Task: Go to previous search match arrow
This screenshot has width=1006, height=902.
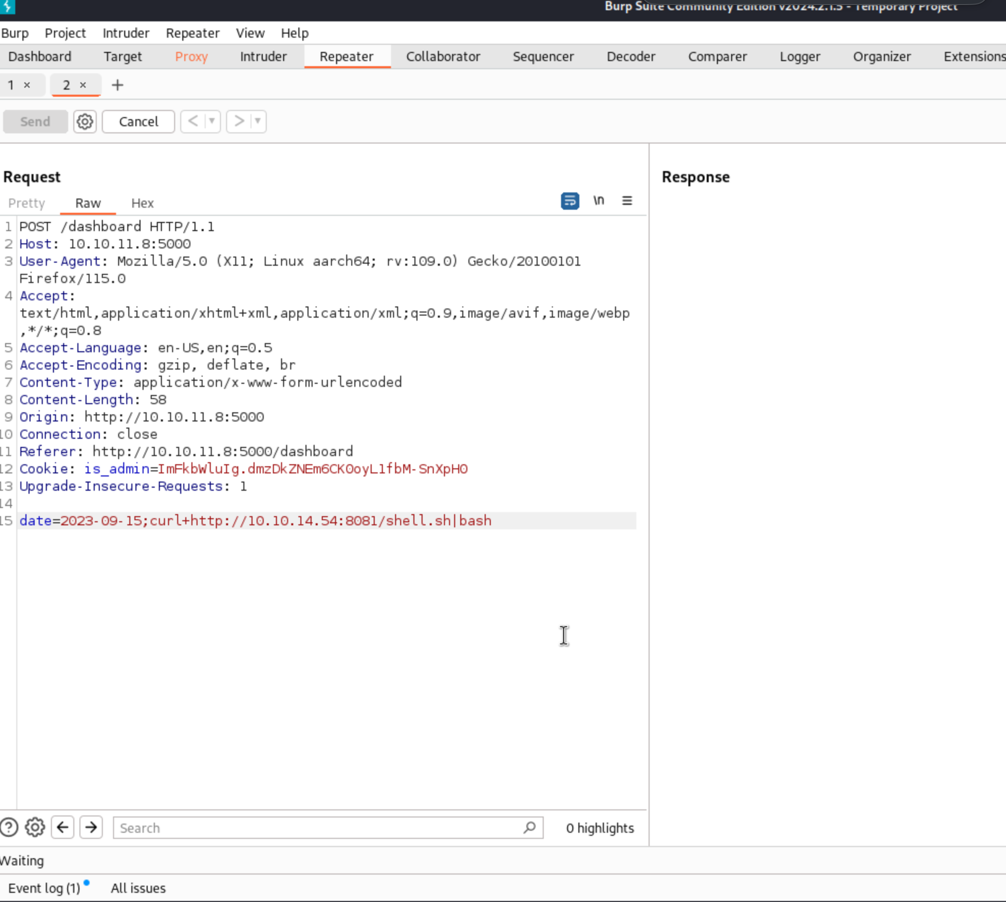Action: 63,827
